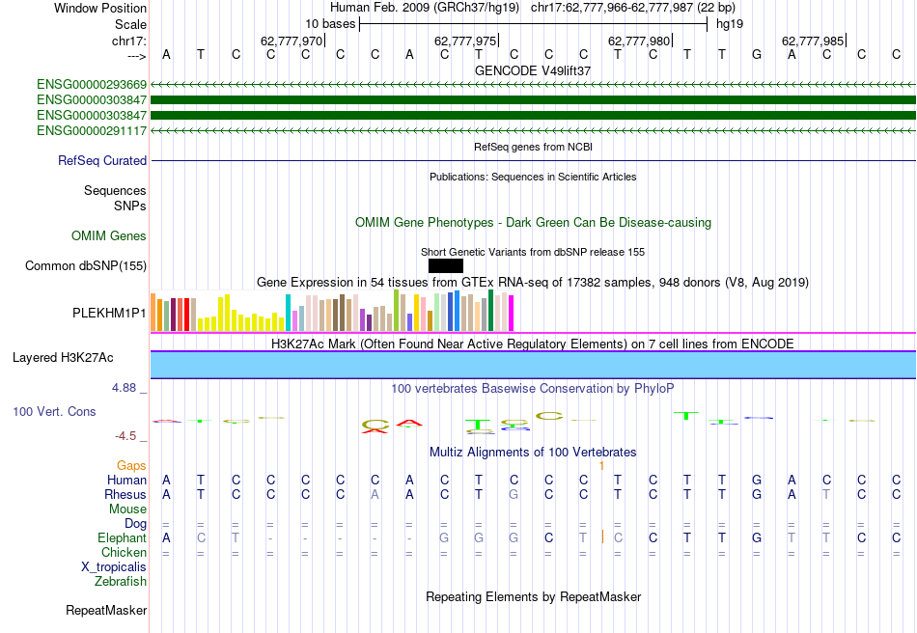The height and width of the screenshot is (633, 917).
Task: Click the H3K27Ac Mark ENCODE title
Action: pyautogui.click(x=533, y=344)
